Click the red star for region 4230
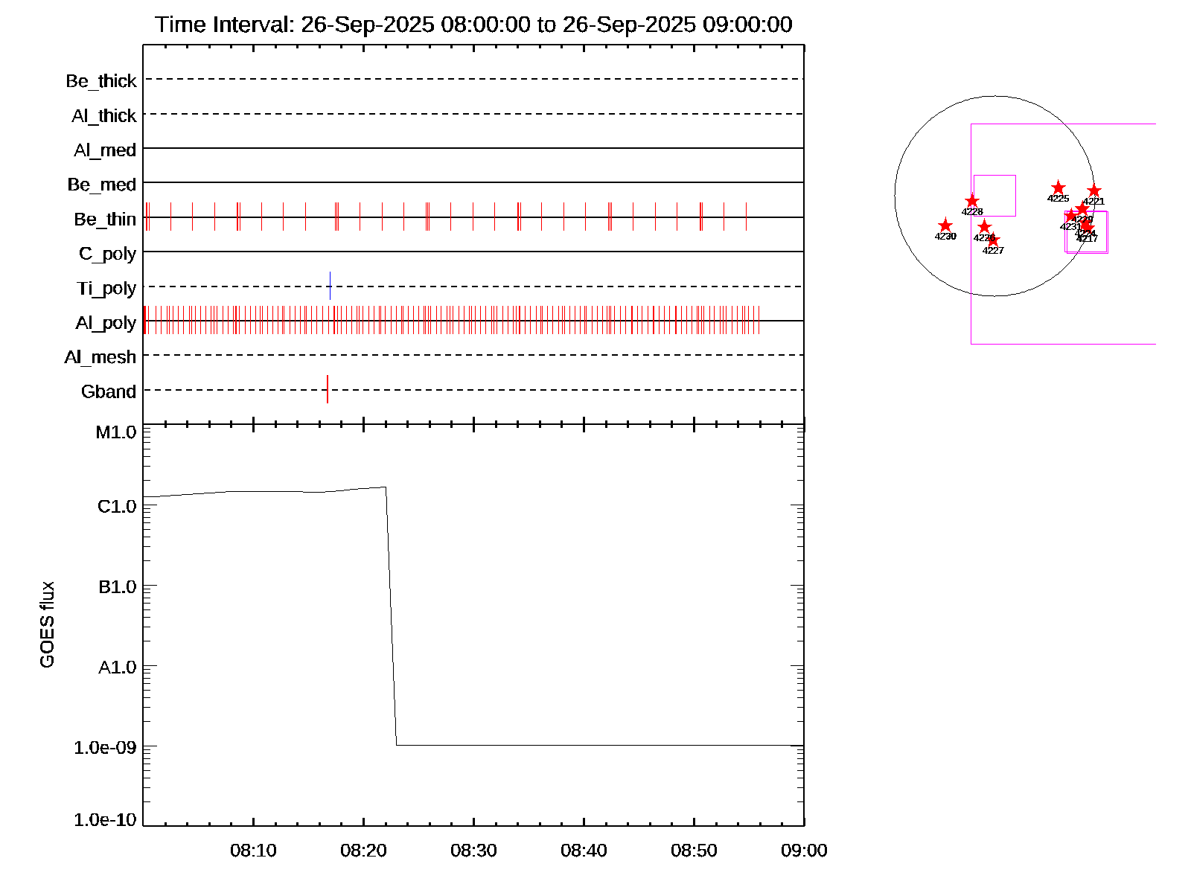Viewport: 1191px width, 893px height. click(x=945, y=225)
